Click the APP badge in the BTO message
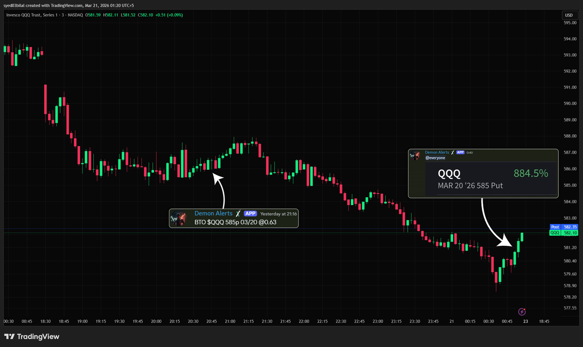 point(250,213)
